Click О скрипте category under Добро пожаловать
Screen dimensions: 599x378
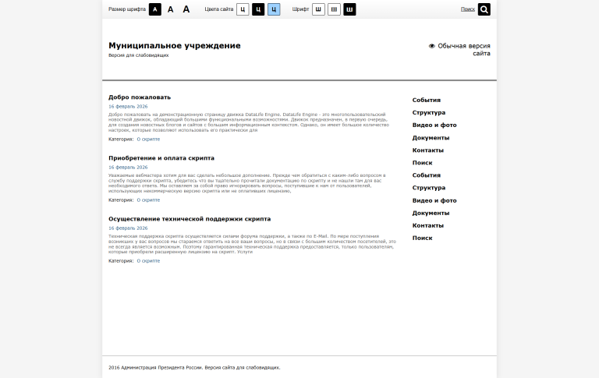click(148, 139)
